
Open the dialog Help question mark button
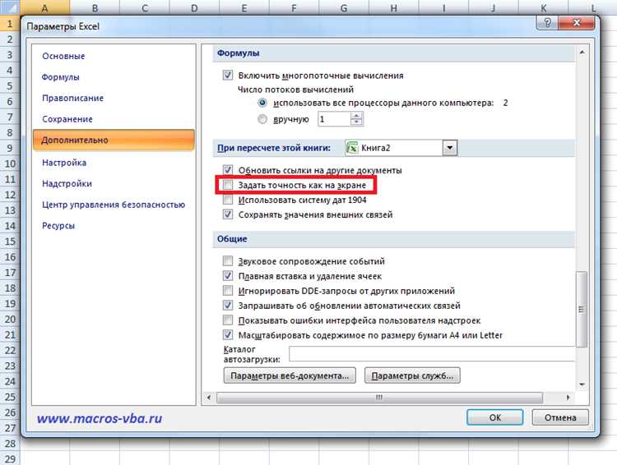coord(547,23)
